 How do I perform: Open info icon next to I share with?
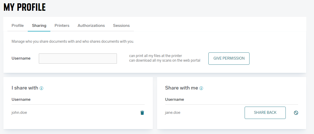tap(41, 88)
